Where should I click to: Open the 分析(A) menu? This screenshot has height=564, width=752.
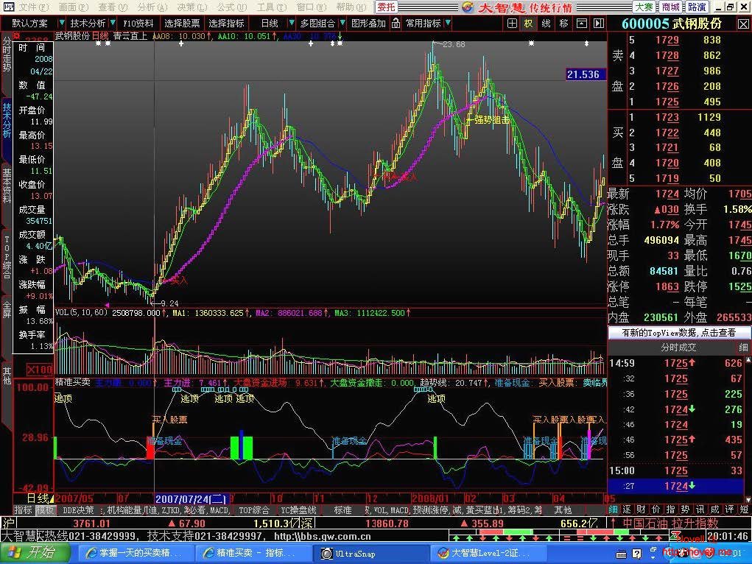click(152, 7)
